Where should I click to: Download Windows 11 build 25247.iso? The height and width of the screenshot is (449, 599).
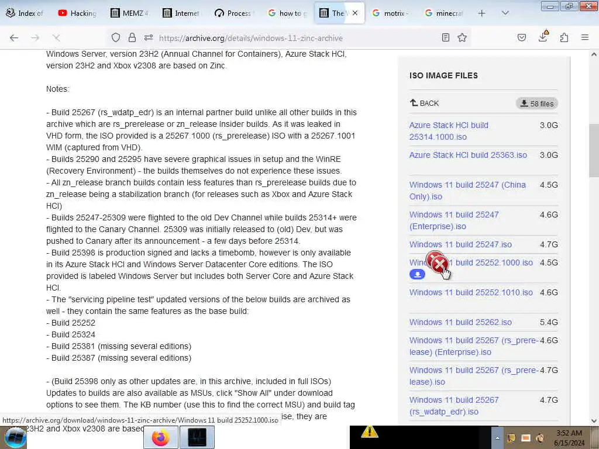pyautogui.click(x=460, y=244)
